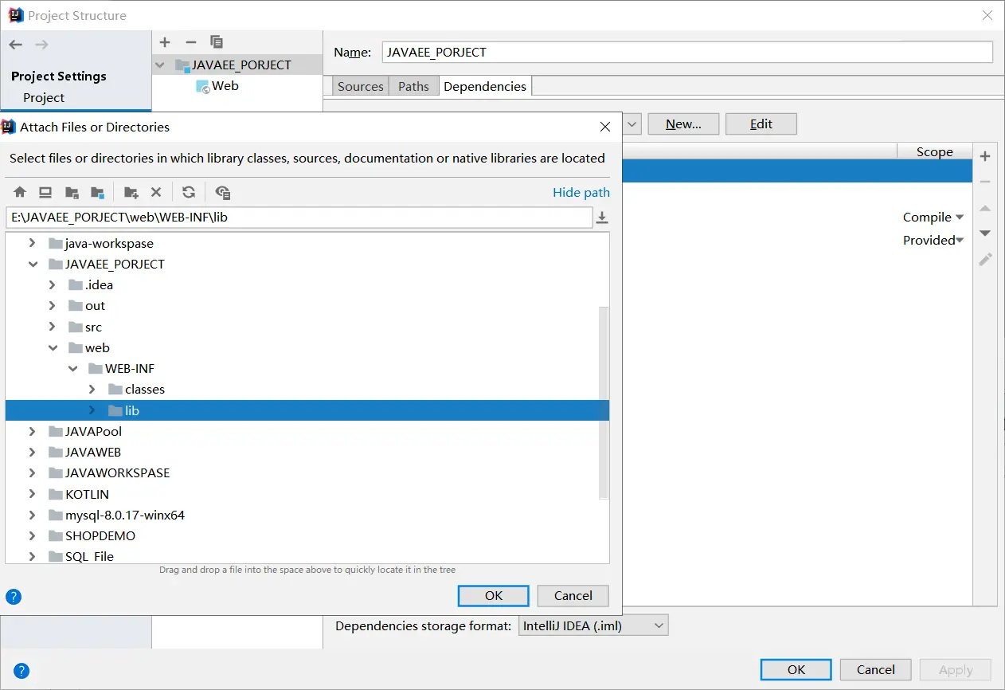Expand the .idea folder
Screen dimensions: 1005x690
(52, 284)
